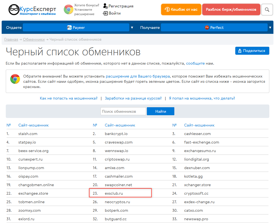Screen dimensions: 277x223
Task: Click the Chrome extension icon in header
Action: click(68, 10)
